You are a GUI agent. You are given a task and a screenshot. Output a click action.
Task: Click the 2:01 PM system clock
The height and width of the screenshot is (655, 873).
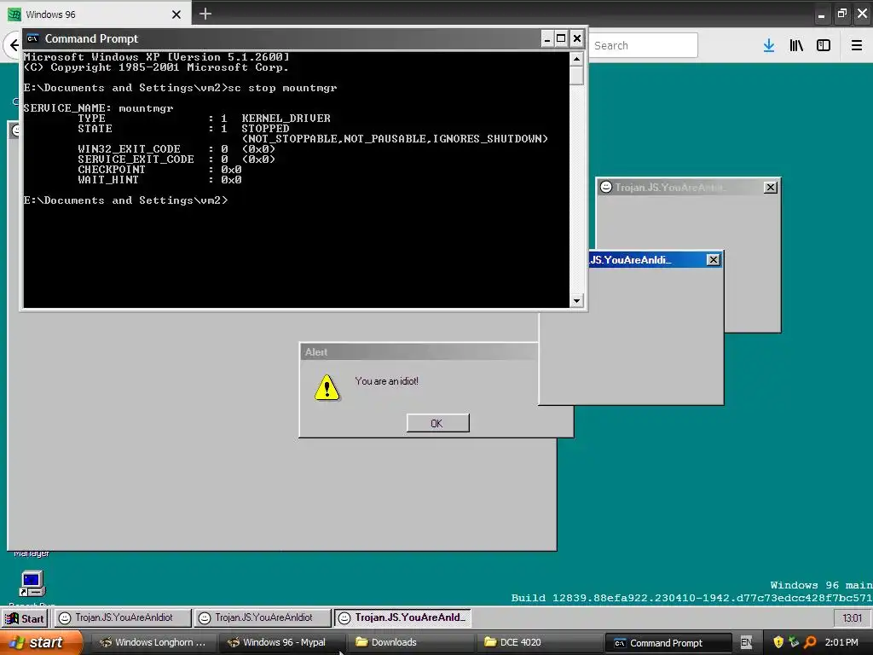(x=841, y=643)
